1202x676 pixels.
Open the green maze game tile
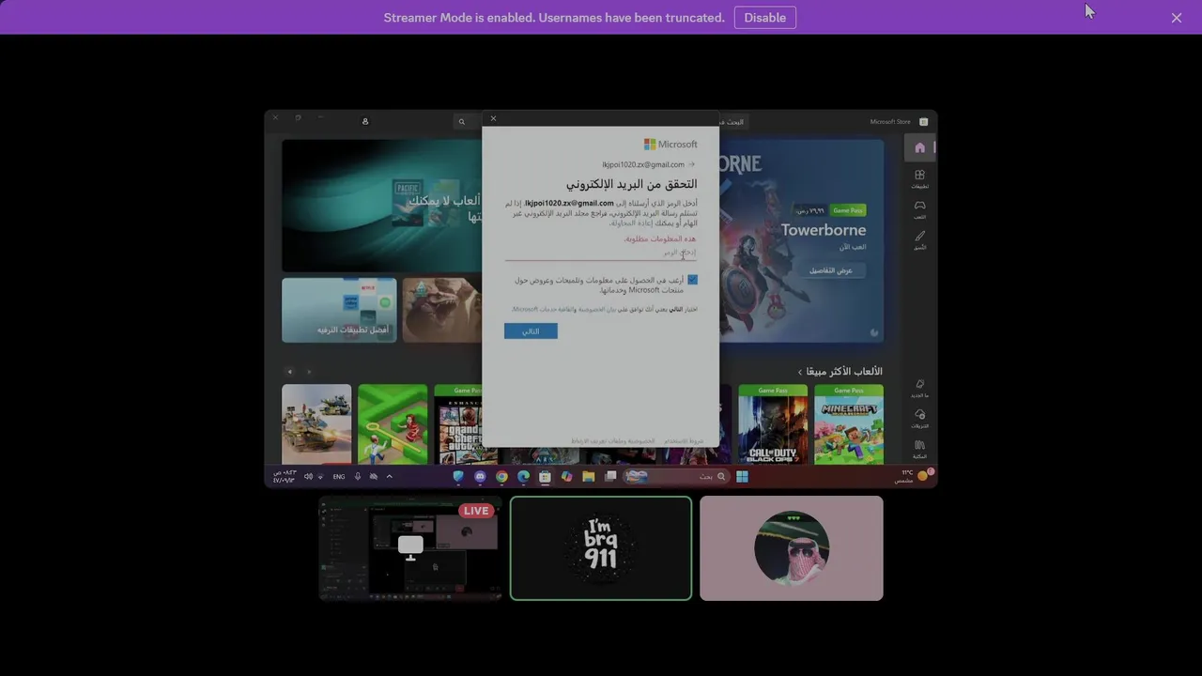click(x=393, y=424)
